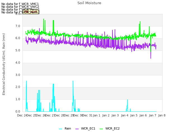Select the WCR_EC2 legend label
Image resolution: width=179 pixels, height=134 pixels.
click(112, 128)
